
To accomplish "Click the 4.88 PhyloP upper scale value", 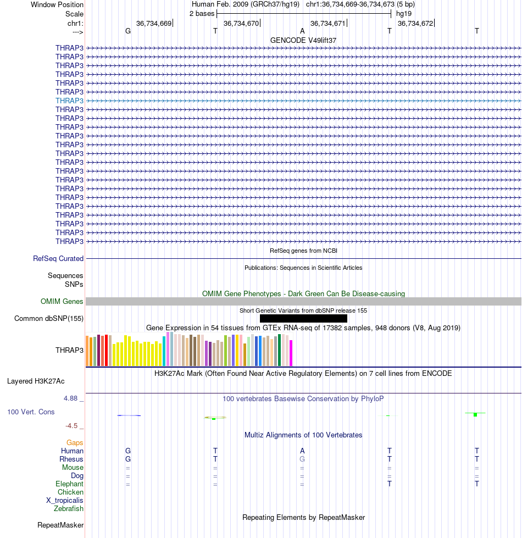I will (x=71, y=398).
